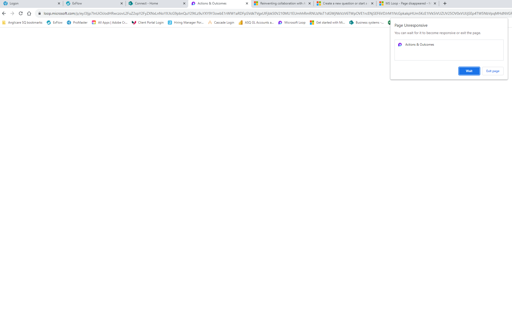Select the Reinventing collaboration tab

282,3
